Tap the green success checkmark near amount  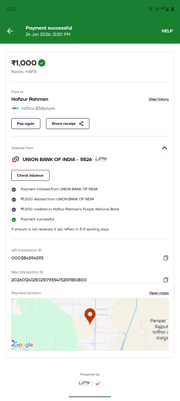[x=42, y=63]
